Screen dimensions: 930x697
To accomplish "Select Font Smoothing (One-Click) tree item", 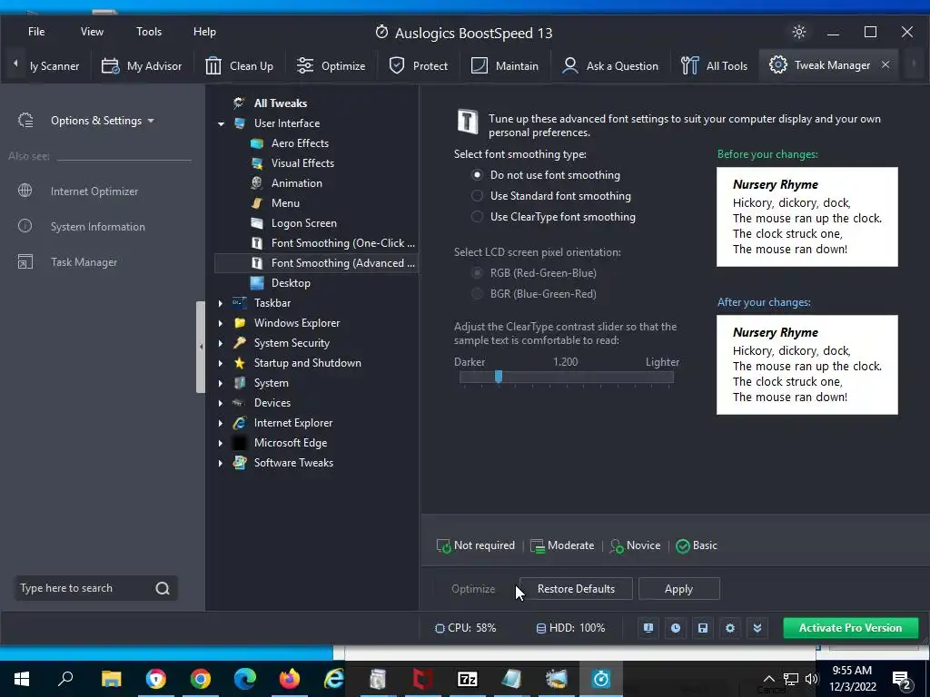I will point(342,243).
